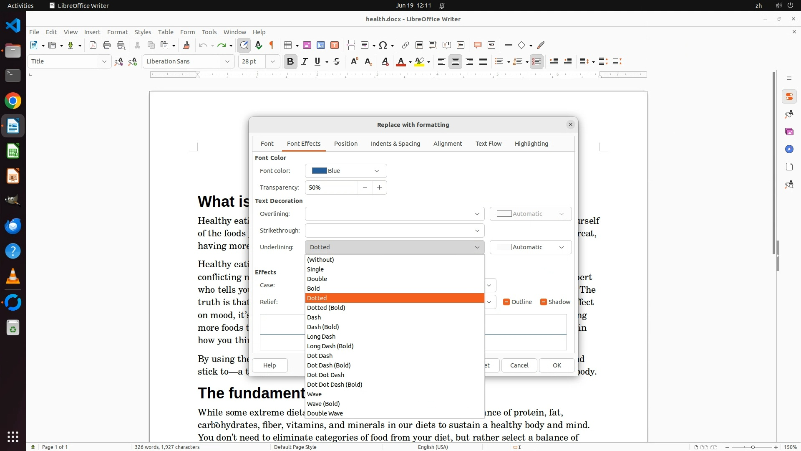Image resolution: width=801 pixels, height=451 pixels.
Task: Open the Navigator in the sidebar
Action: pyautogui.click(x=789, y=149)
